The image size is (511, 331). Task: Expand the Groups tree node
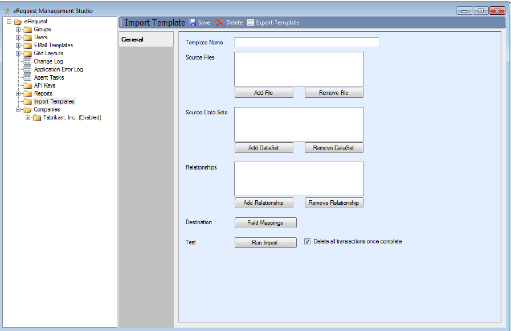18,30
